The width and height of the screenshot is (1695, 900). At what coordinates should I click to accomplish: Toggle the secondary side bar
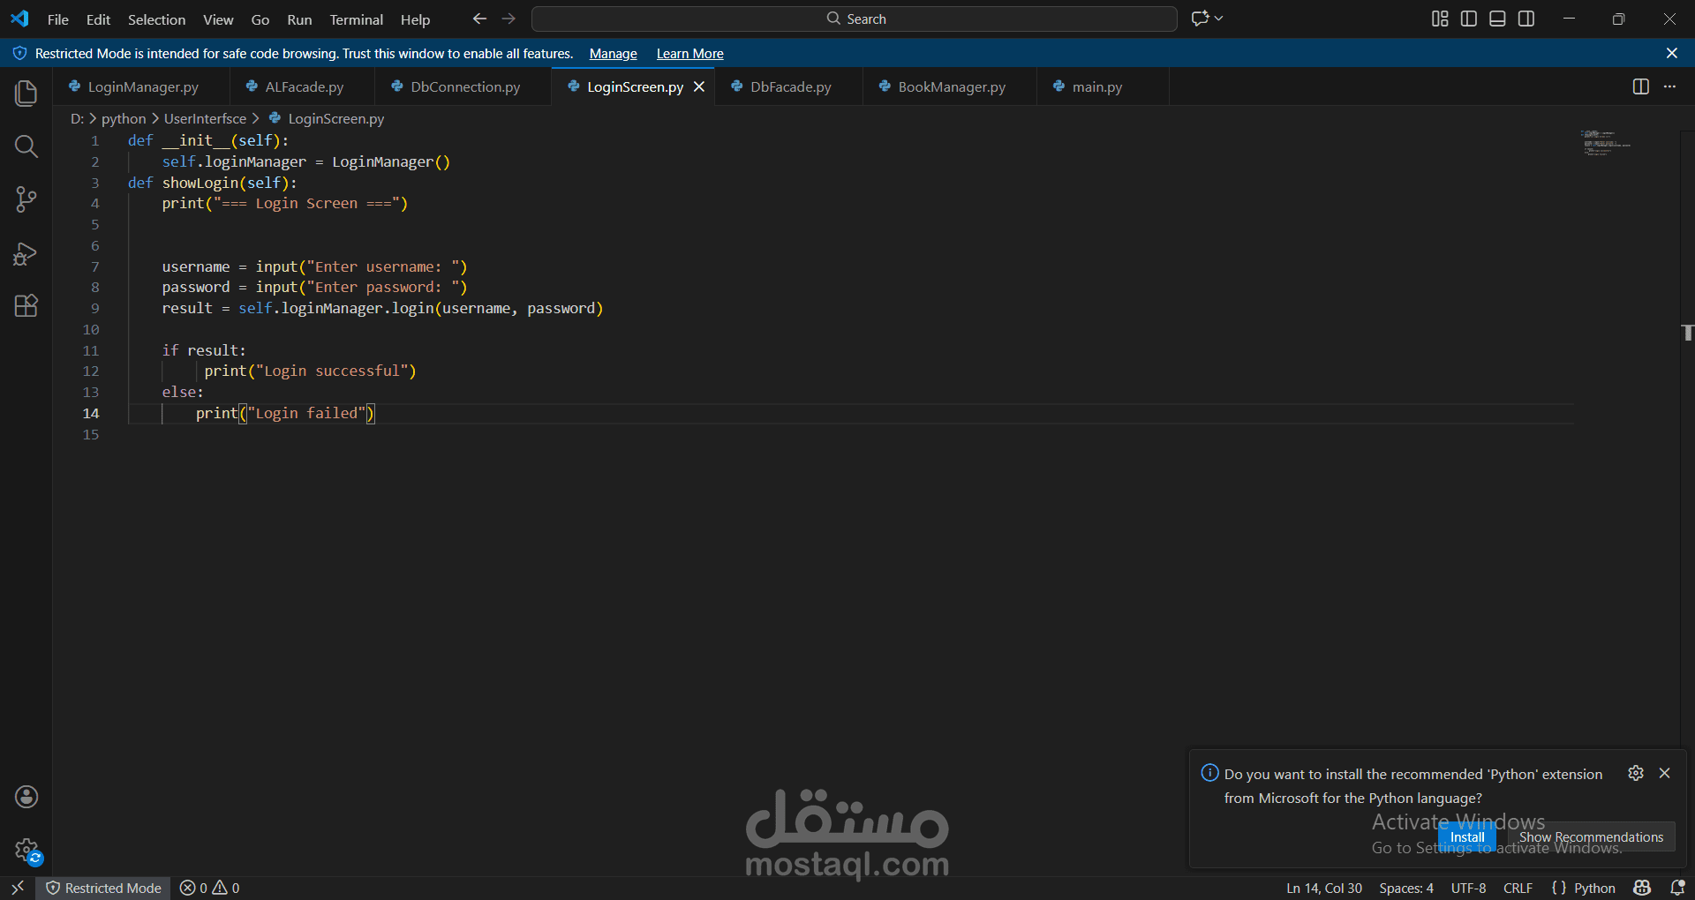coord(1526,19)
